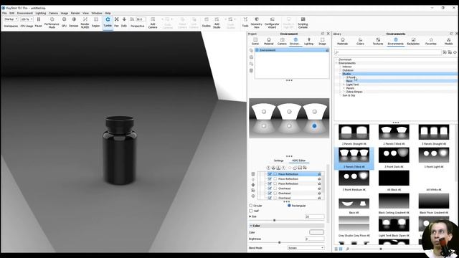Enable the Half checkbox
The width and height of the screenshot is (459, 258).
(251, 211)
